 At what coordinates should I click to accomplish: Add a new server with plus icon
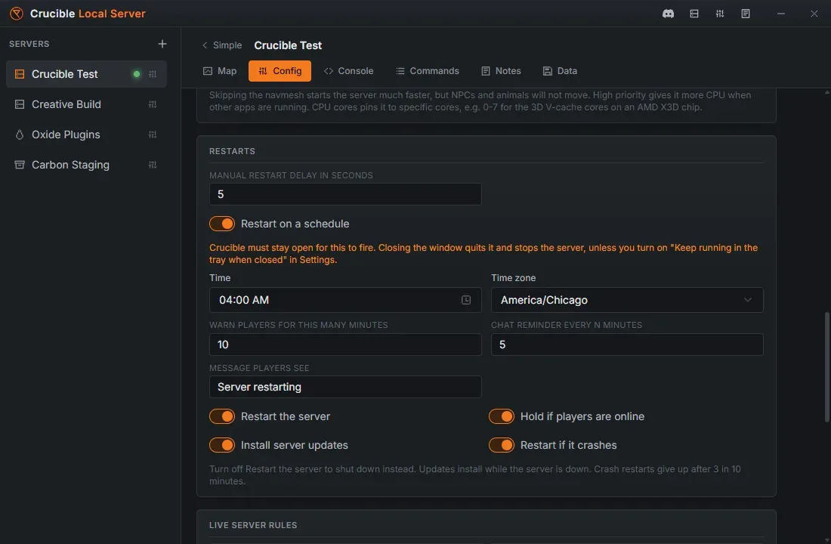[x=162, y=44]
